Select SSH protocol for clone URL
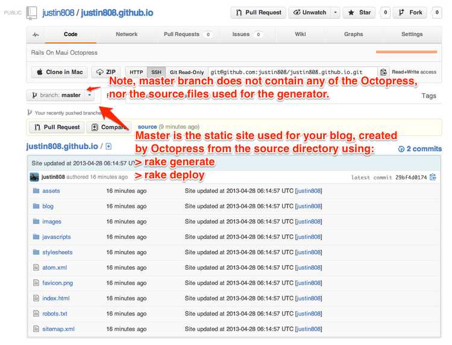This screenshot has height=345, width=452. (155, 72)
